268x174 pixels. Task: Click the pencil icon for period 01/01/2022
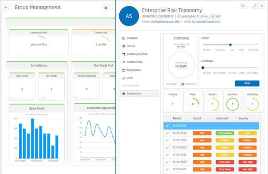click(x=167, y=169)
